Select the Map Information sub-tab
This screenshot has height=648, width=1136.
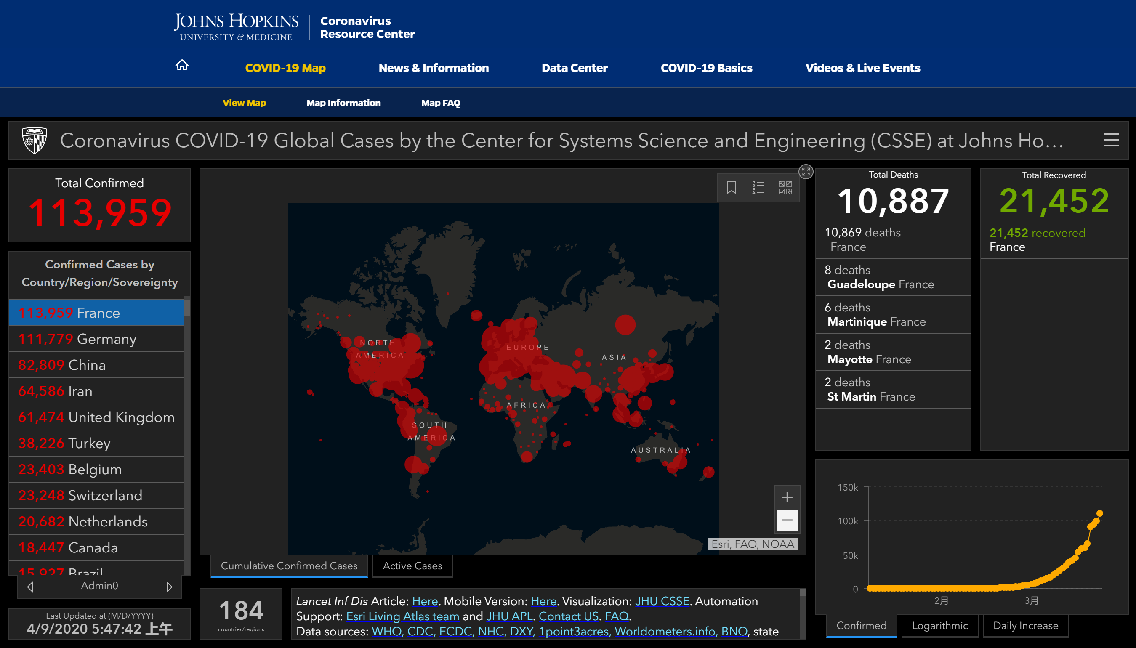[343, 103]
